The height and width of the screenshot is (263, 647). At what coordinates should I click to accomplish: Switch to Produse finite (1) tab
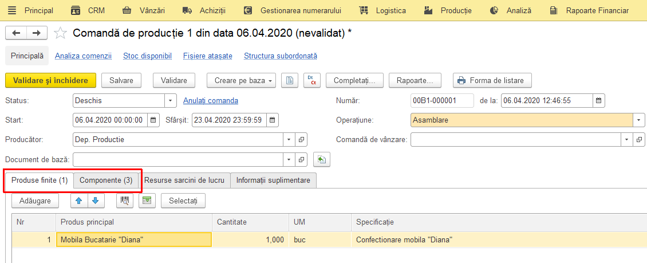(40, 180)
